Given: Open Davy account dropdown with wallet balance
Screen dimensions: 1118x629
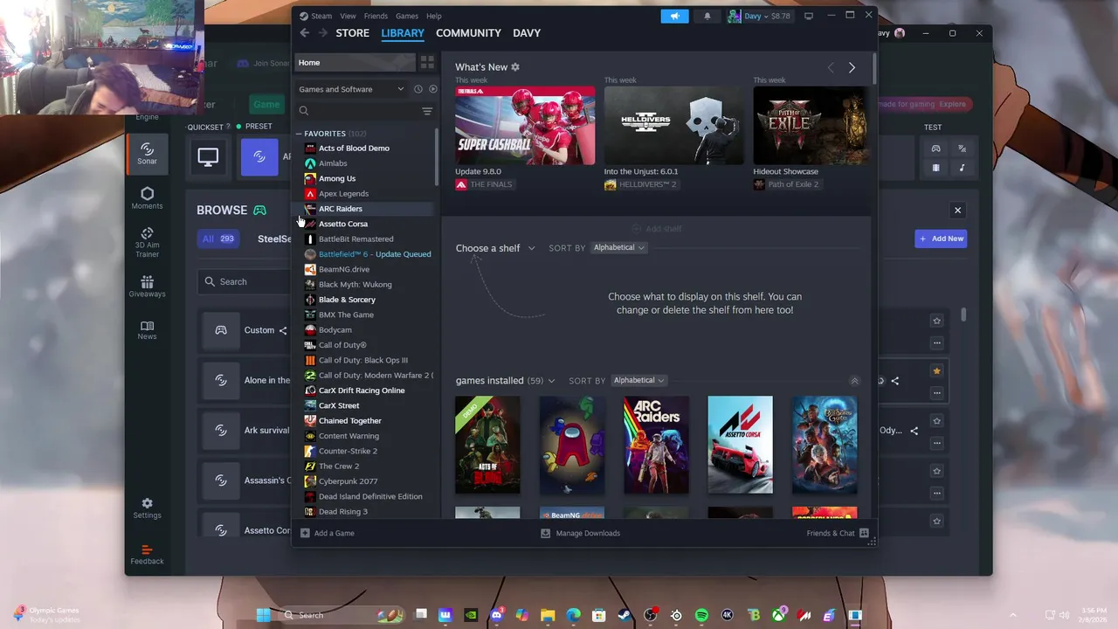Looking at the screenshot, I should point(759,16).
